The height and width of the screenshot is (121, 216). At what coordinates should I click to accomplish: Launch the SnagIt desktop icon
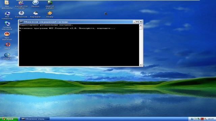(x=7, y=56)
